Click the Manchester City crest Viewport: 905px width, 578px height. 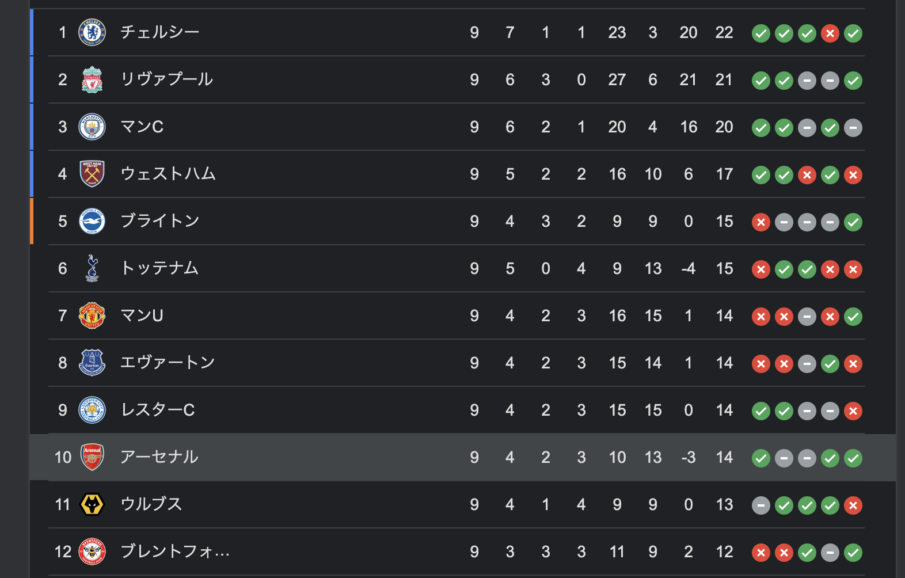pos(92,127)
